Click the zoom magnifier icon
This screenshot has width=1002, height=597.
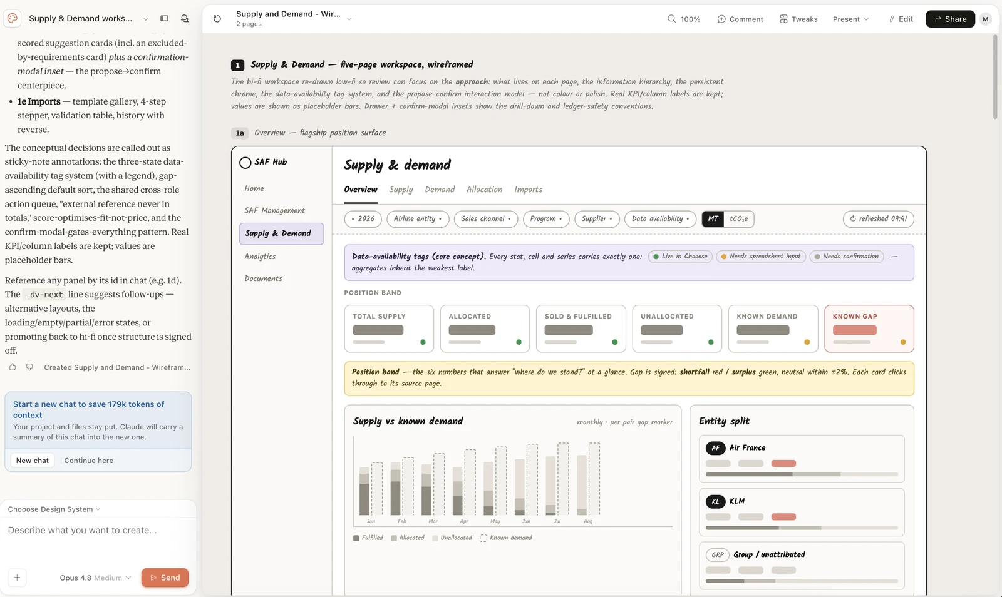coord(671,19)
